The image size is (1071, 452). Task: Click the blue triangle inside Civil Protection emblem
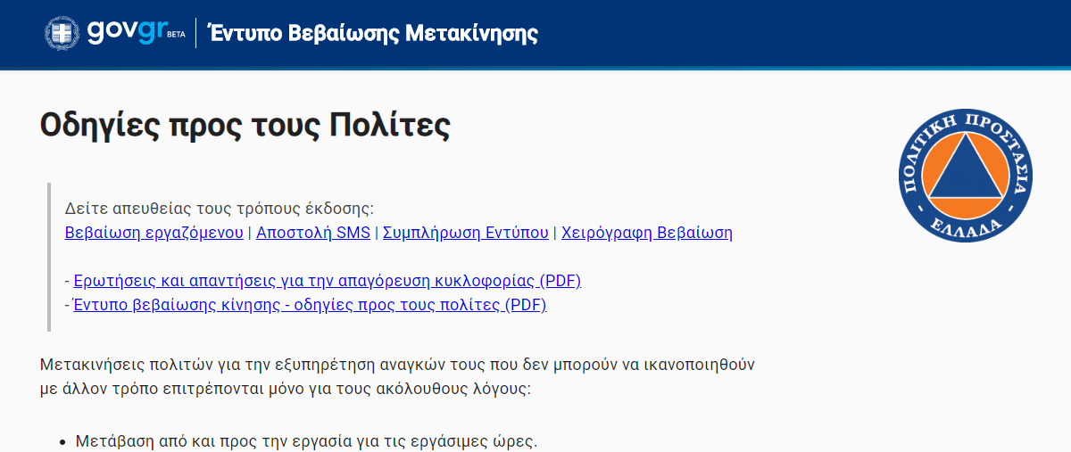[967, 169]
